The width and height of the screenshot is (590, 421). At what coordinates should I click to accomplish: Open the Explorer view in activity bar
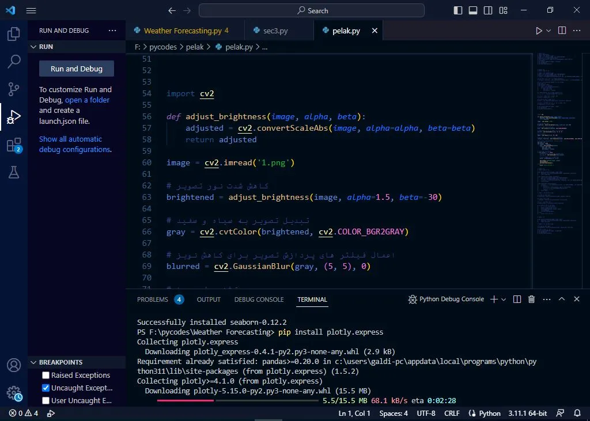14,34
